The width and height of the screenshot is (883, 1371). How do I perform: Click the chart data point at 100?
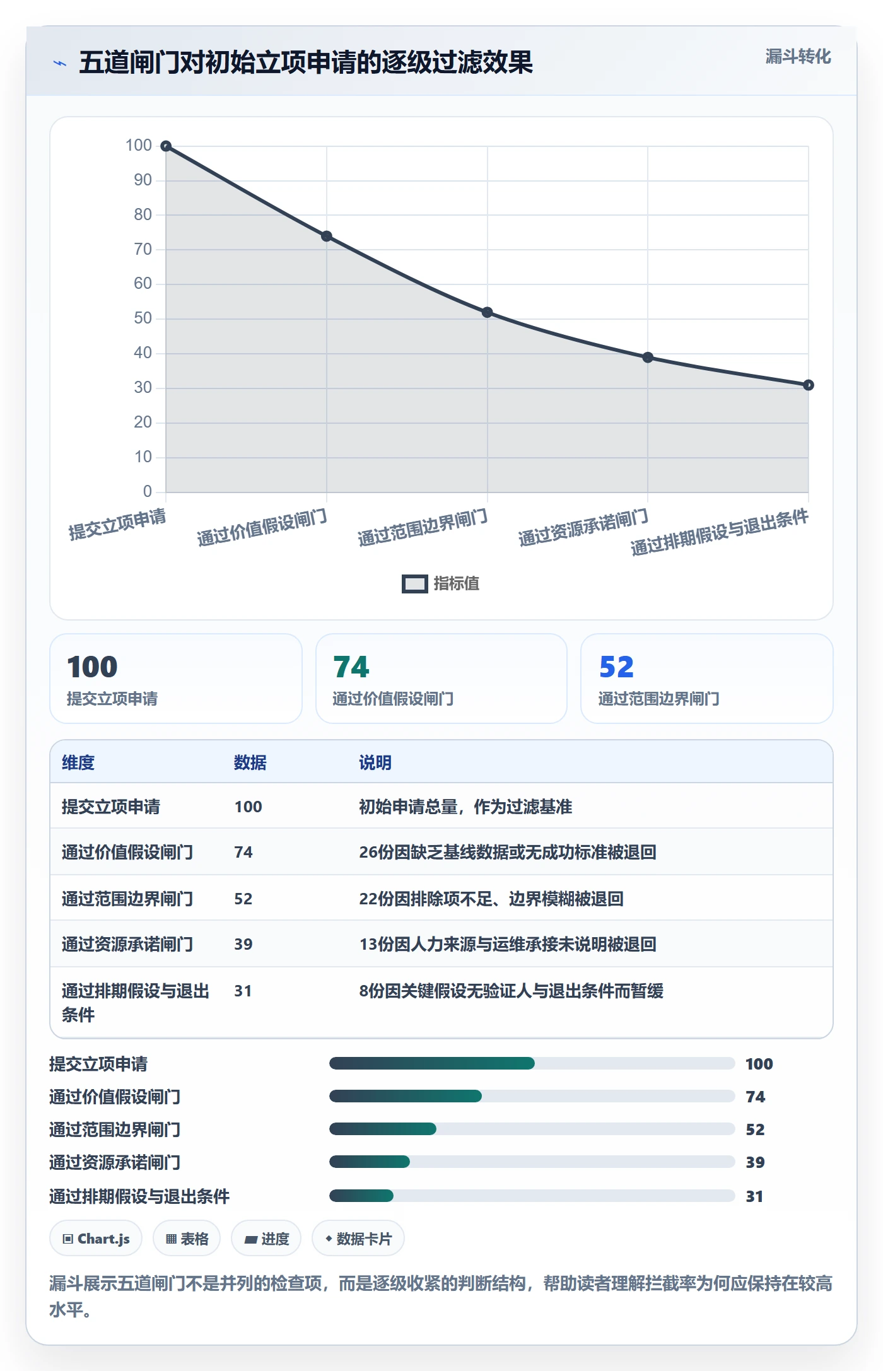(166, 146)
